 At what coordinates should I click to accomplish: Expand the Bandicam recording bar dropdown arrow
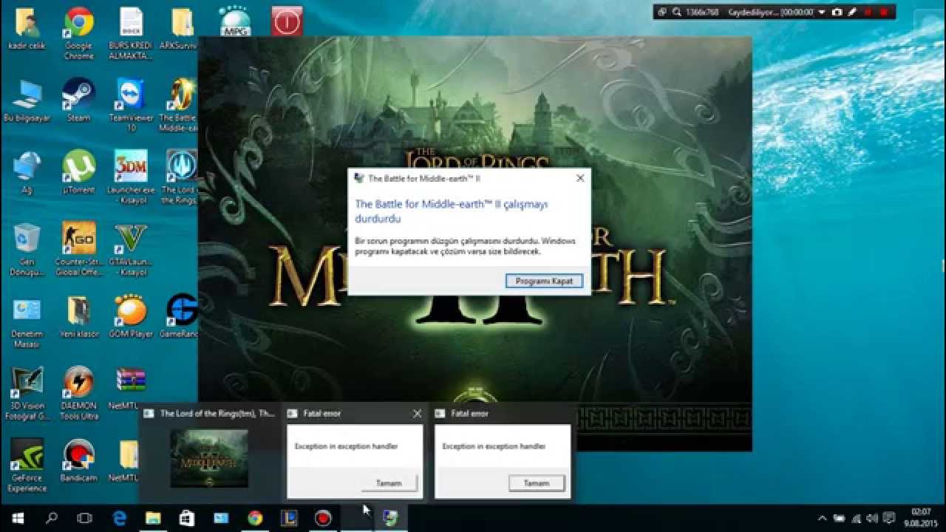tap(821, 12)
